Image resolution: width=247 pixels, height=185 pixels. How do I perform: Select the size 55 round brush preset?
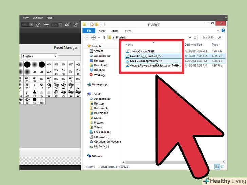[35, 101]
